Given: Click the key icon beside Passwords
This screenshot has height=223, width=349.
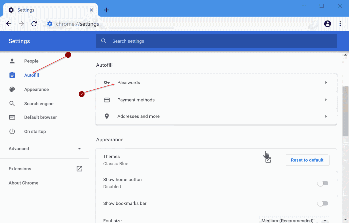Looking at the screenshot, I should coord(107,83).
